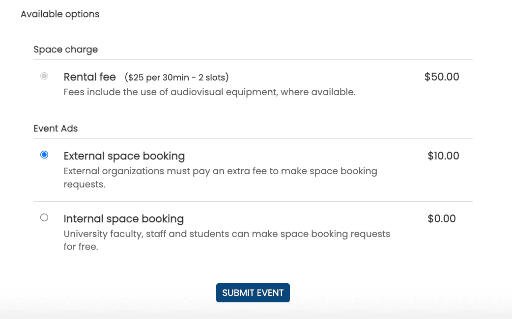Click the "Event Ads" section heading

pyautogui.click(x=56, y=128)
